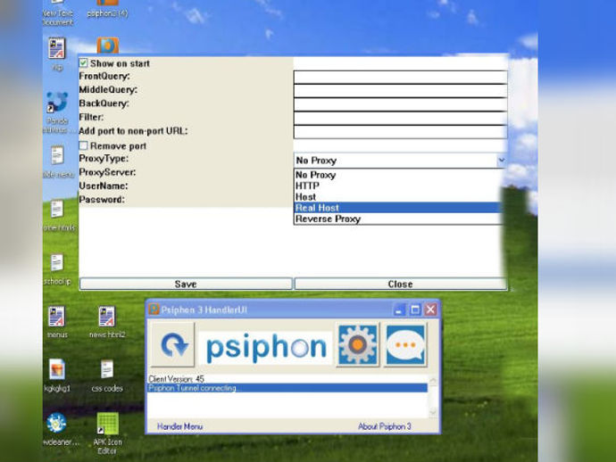Click the psiphon logo banner

click(265, 347)
